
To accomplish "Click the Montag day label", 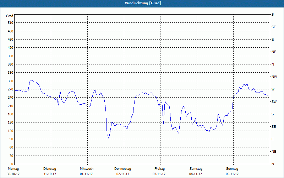I will pyautogui.click(x=13, y=169).
